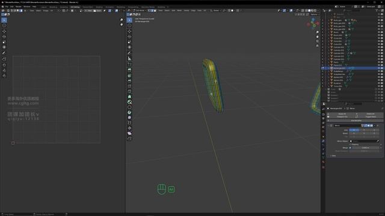Expand the Data section in Mirror modifier
This screenshot has width=385, height=216.
333,156
